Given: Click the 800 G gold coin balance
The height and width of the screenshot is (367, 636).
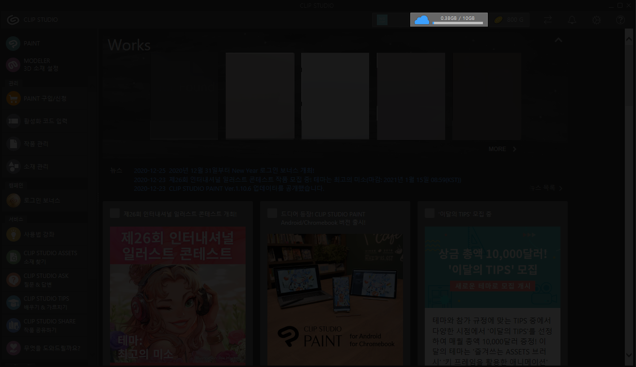Looking at the screenshot, I should (x=509, y=20).
